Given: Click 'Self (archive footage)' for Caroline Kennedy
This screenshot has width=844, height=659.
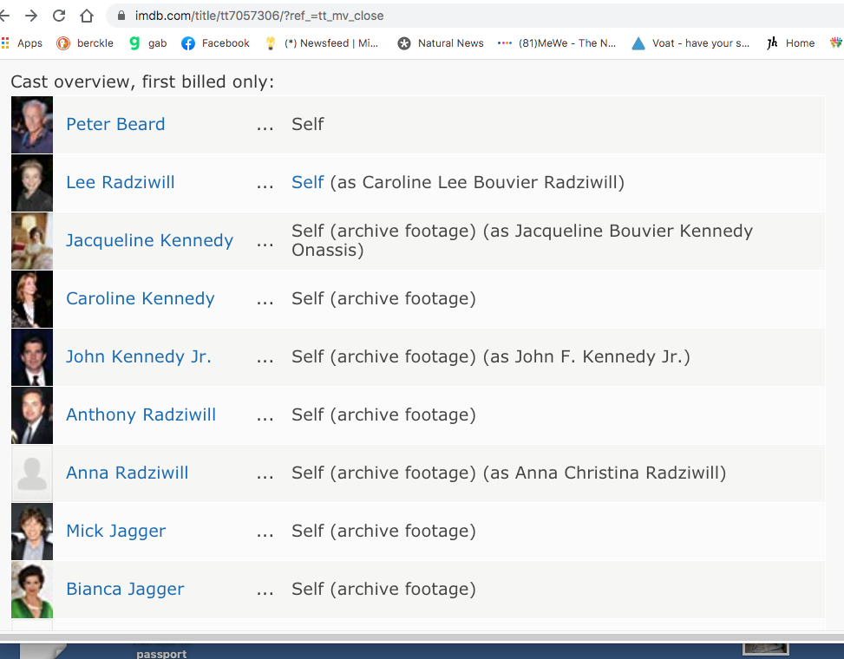Looking at the screenshot, I should (383, 298).
